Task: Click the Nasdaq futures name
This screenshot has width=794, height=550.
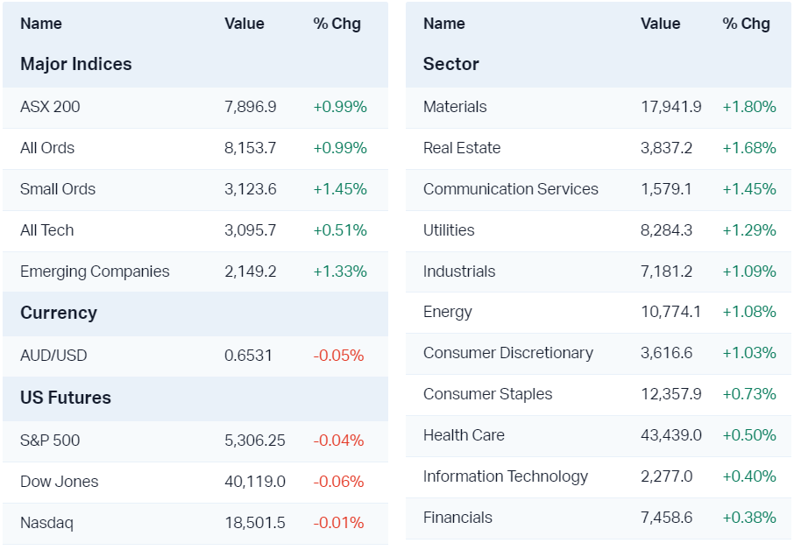Action: point(46,523)
